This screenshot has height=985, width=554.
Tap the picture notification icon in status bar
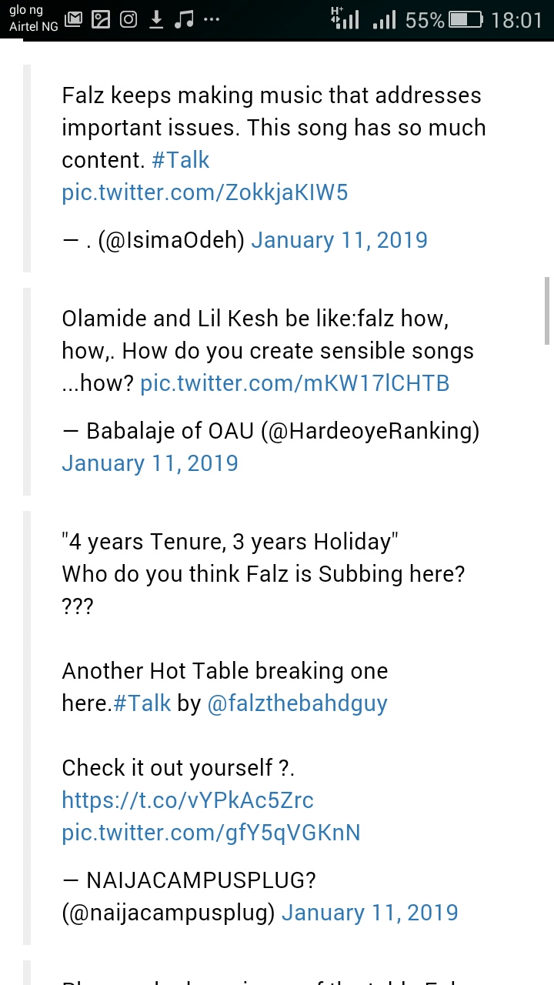coord(101,20)
